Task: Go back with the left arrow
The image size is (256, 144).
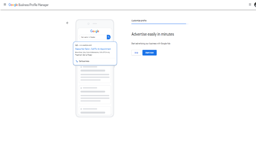Action: coord(67,23)
